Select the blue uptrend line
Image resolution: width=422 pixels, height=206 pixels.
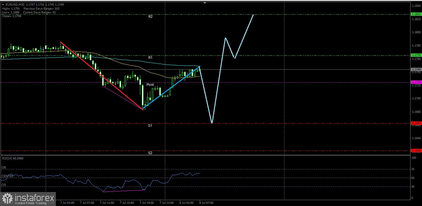(171, 88)
